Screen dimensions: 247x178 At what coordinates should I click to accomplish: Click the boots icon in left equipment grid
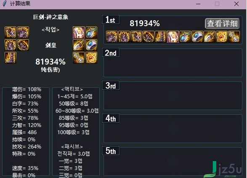tap(11, 58)
